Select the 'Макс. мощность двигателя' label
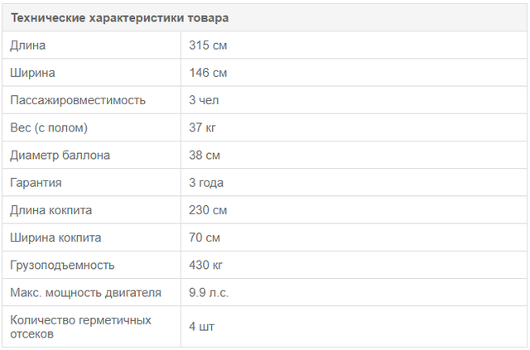This screenshot has width=530, height=350. click(85, 293)
